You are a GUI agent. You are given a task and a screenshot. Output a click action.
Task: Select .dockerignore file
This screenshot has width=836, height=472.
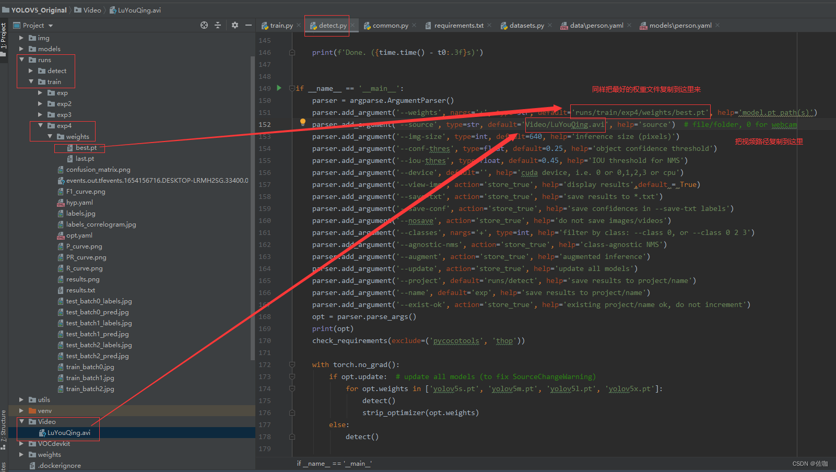[55, 466]
